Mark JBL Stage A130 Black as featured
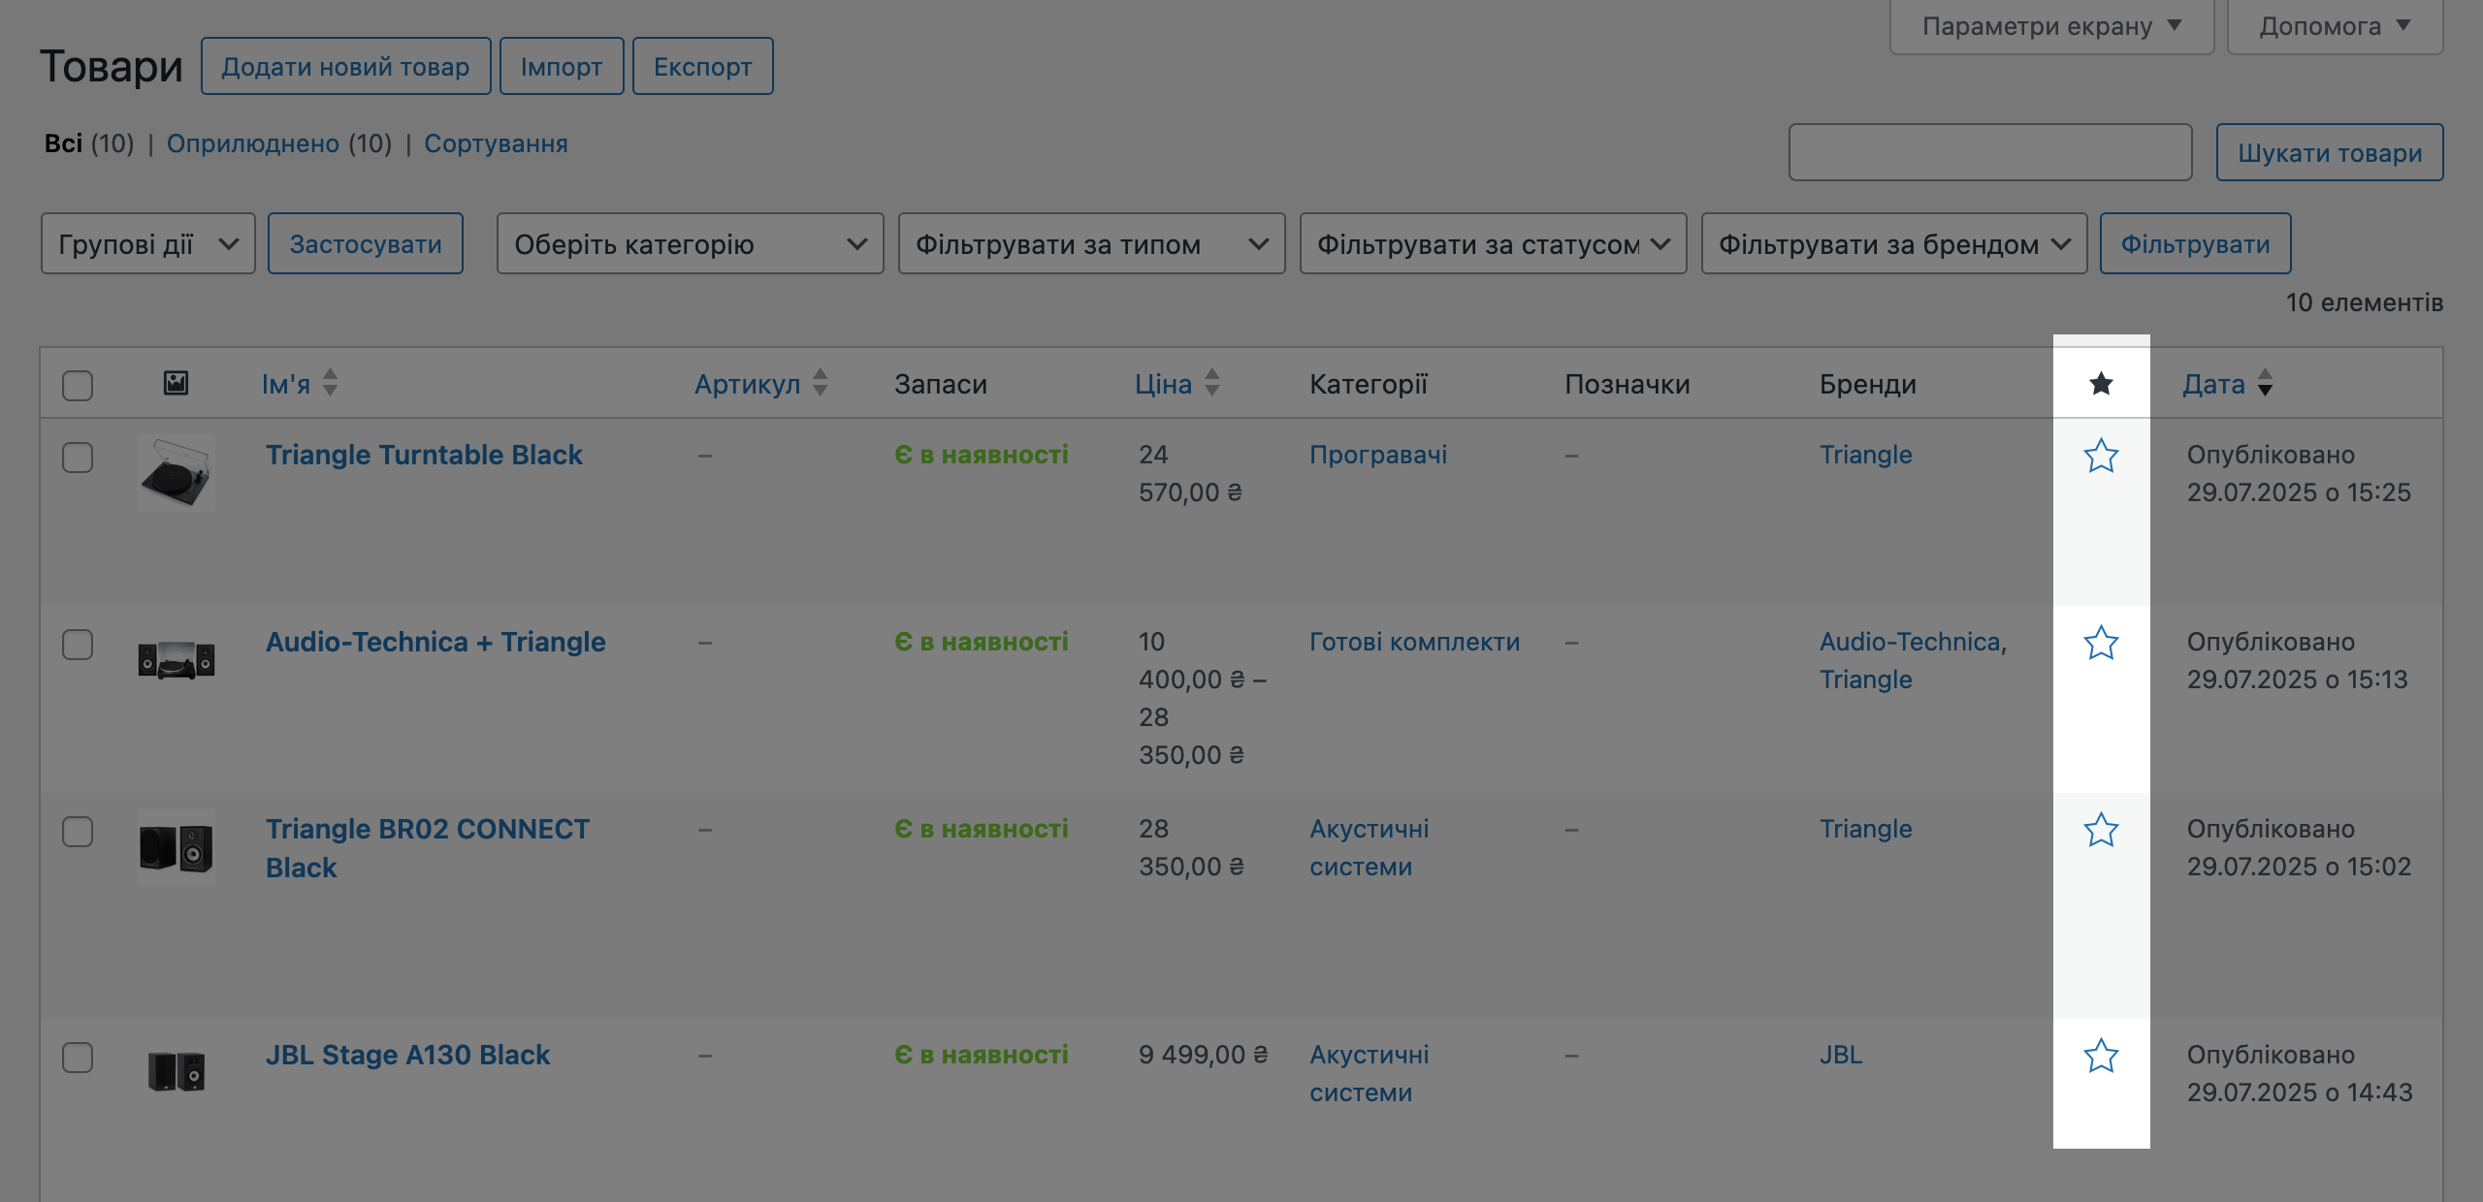 pyautogui.click(x=2101, y=1057)
